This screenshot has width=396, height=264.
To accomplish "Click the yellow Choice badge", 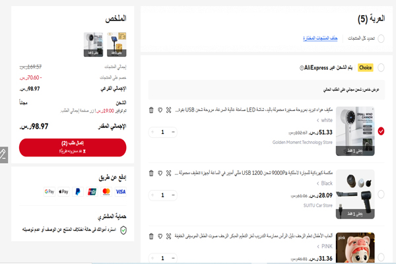I will tap(366, 67).
